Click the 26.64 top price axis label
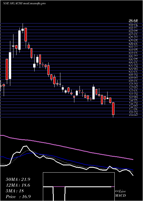Image resolution: width=143 pixels, height=201 pixels. (x=133, y=20)
